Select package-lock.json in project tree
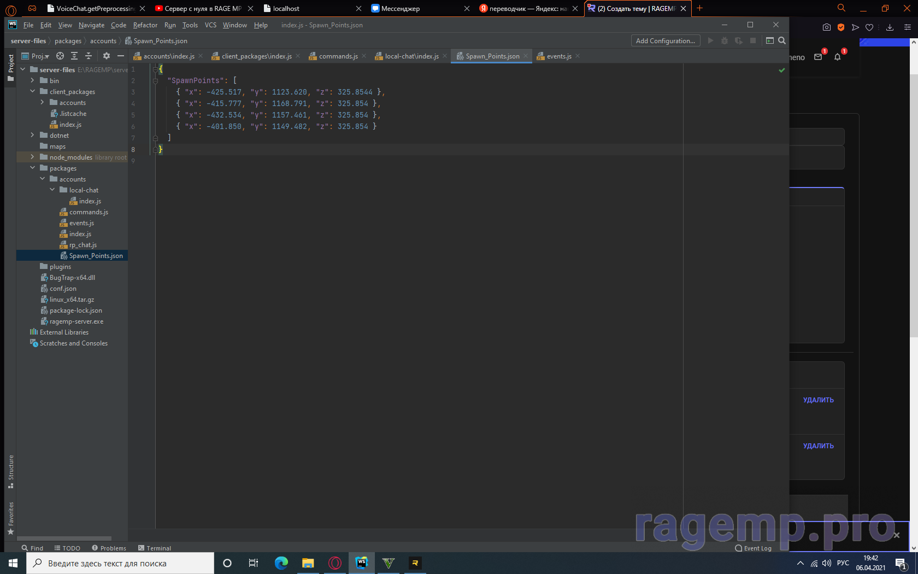 coord(75,310)
